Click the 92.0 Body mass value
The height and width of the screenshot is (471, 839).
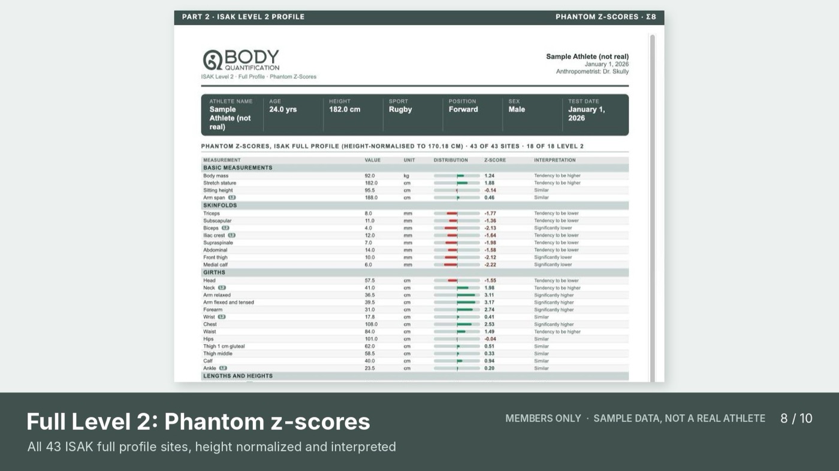369,176
